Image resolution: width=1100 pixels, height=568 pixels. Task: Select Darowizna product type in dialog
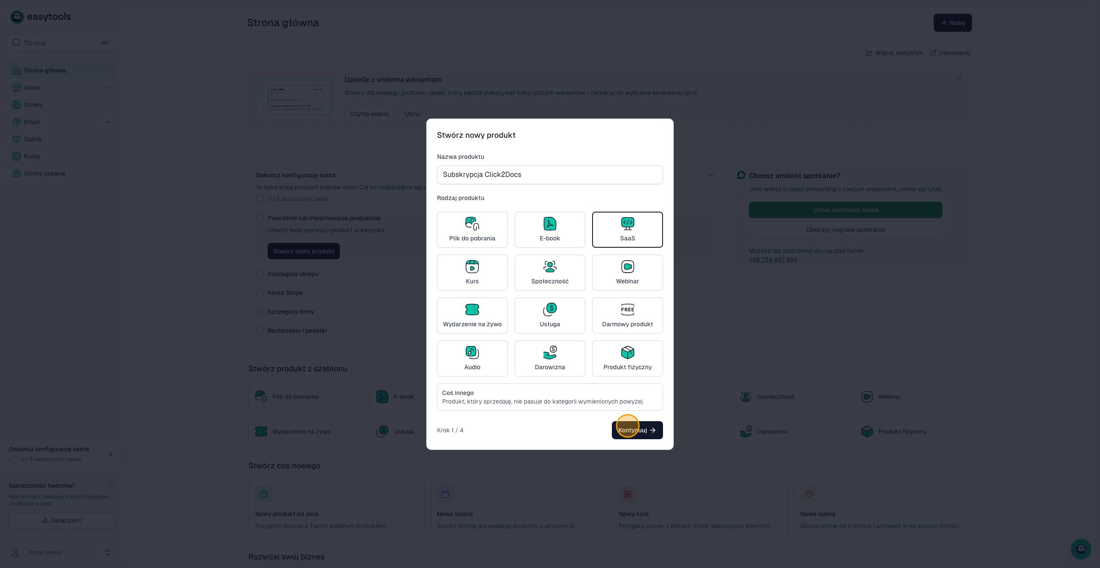point(550,358)
